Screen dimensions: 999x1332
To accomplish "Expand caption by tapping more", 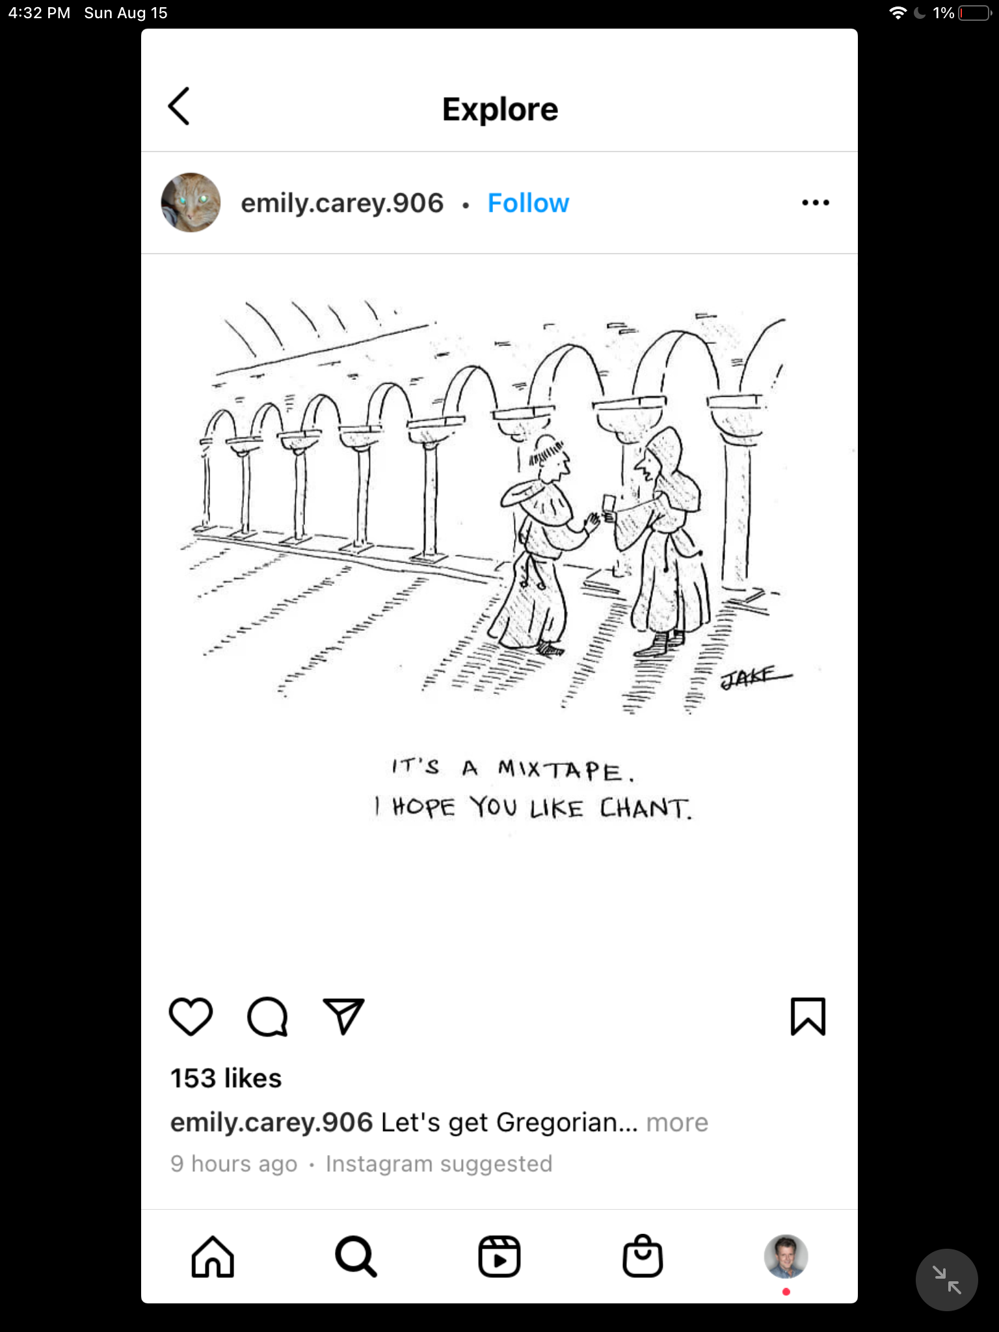I will pos(677,1123).
